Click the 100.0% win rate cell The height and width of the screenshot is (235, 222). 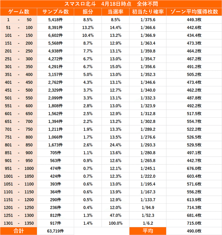pyautogui.click(x=115, y=223)
